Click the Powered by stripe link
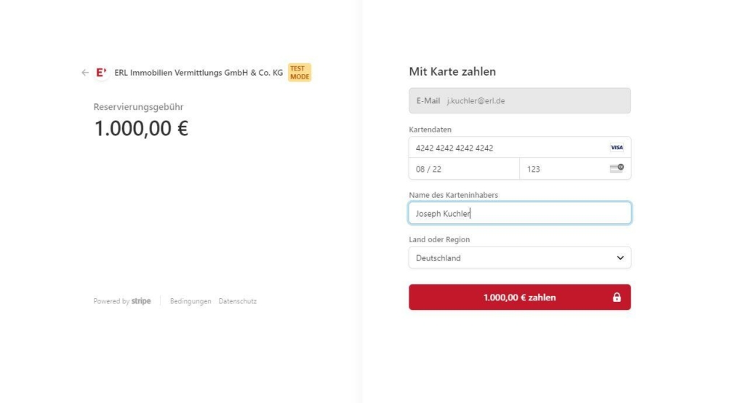This screenshot has height=403, width=749. pos(122,301)
